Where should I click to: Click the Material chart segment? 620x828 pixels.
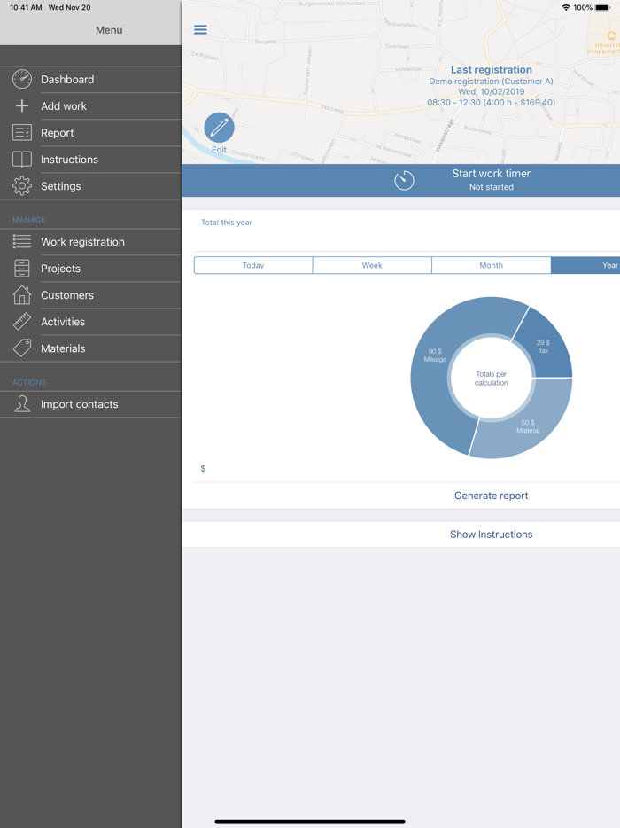[x=528, y=426]
